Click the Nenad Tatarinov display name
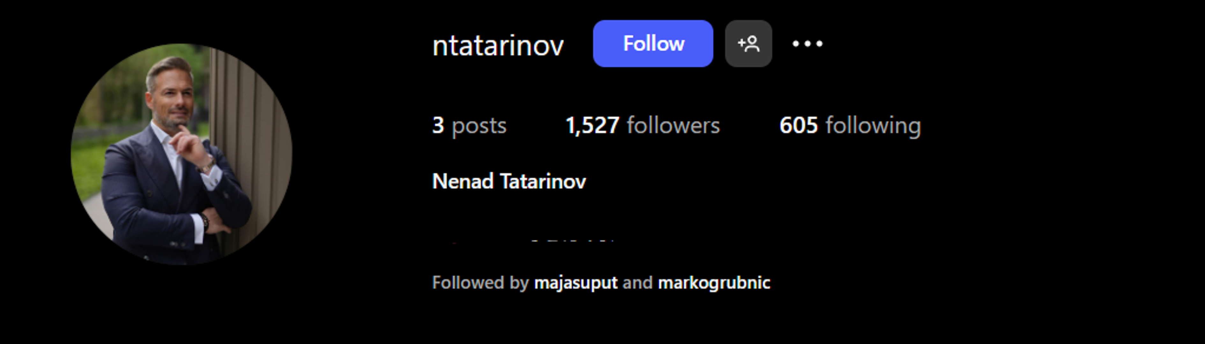The width and height of the screenshot is (1205, 344). [x=509, y=181]
